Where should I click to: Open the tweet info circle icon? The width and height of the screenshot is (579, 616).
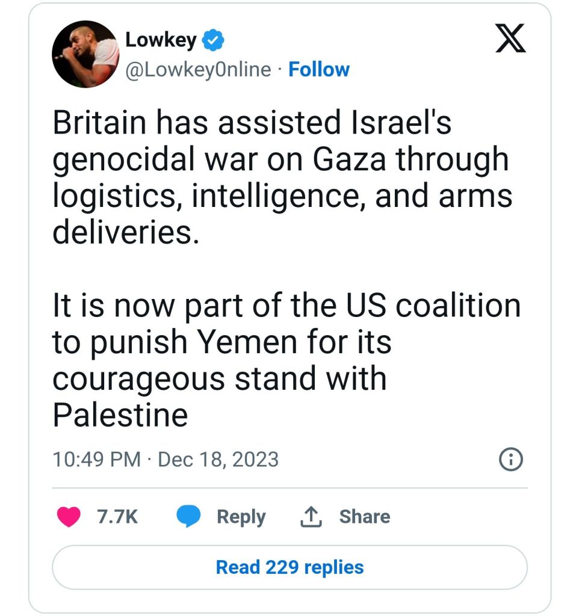click(511, 460)
